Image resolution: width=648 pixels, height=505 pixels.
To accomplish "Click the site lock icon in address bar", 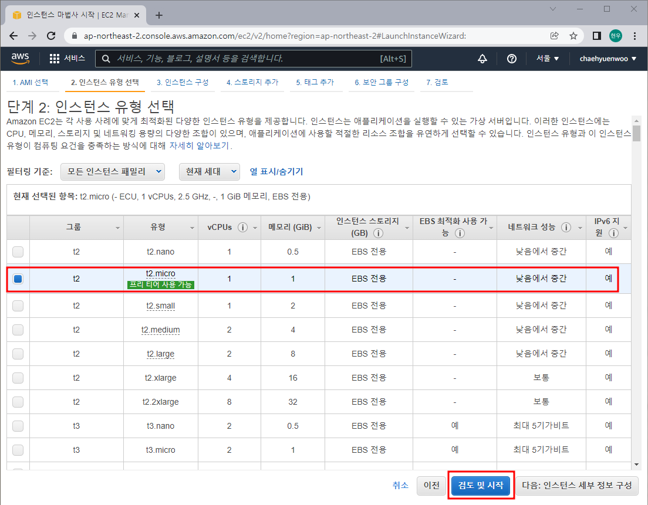I will coord(75,36).
